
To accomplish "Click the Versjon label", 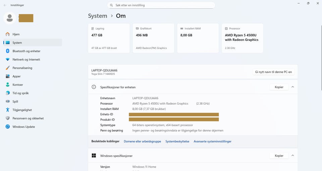I will [105, 167].
